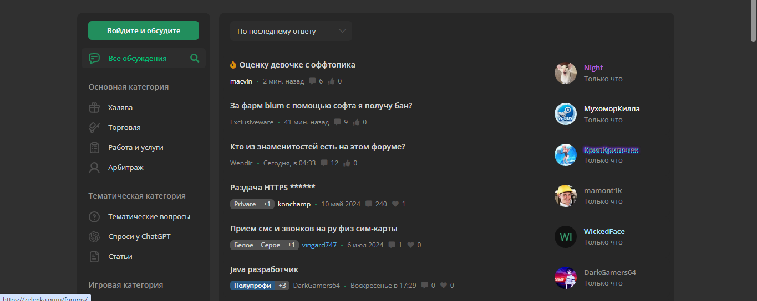Click the Халява gift icon
Viewport: 757px width, 301px height.
94,107
